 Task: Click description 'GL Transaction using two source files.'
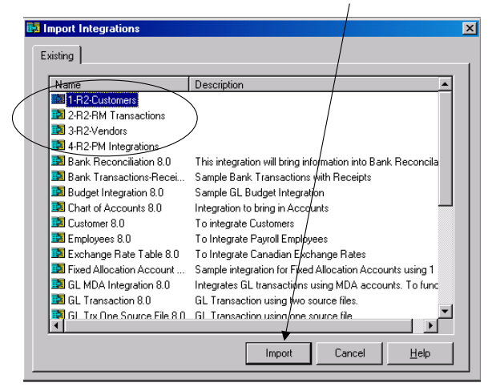pyautogui.click(x=276, y=300)
